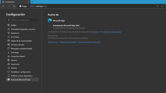This screenshot has width=166, height=93.
Task: Open Privacidad, búsqueda y servicios section
Action: 22,29
